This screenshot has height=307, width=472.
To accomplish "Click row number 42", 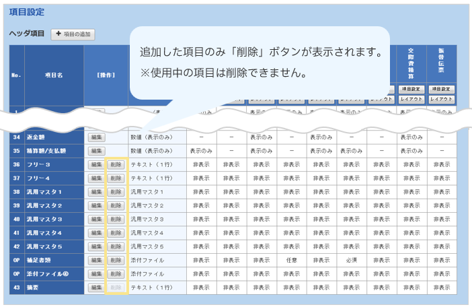I will click(17, 247).
